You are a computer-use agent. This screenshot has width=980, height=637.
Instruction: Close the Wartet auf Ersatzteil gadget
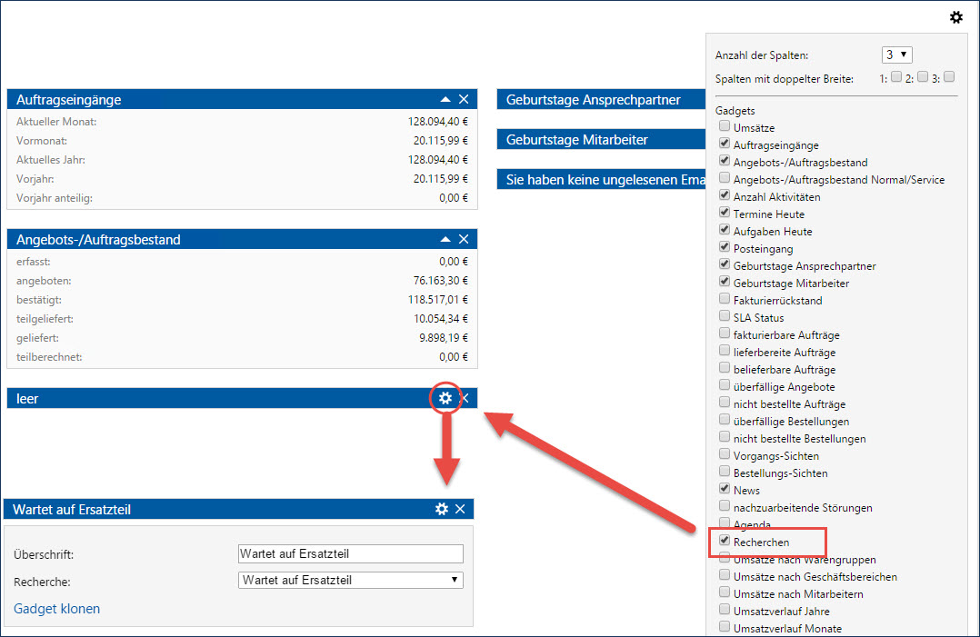coord(460,509)
